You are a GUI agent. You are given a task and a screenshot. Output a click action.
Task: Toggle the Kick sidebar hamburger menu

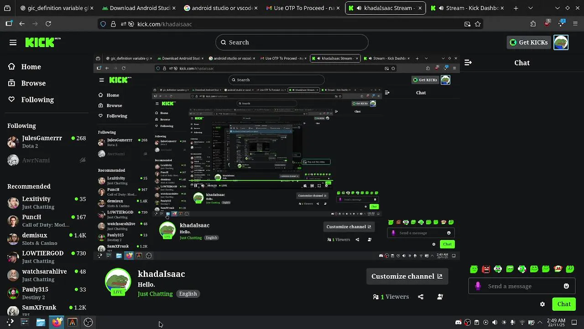(13, 42)
